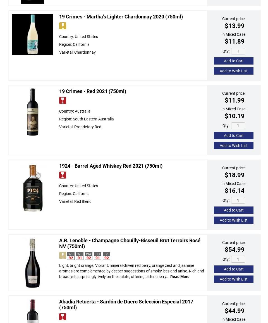Add Martha's Lighter Chardonnay to cart
The image size is (268, 323).
234,61
